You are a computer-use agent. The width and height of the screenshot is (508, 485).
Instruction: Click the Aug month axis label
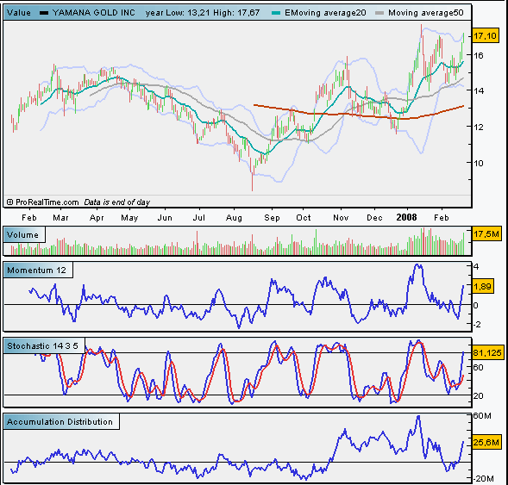click(x=234, y=218)
